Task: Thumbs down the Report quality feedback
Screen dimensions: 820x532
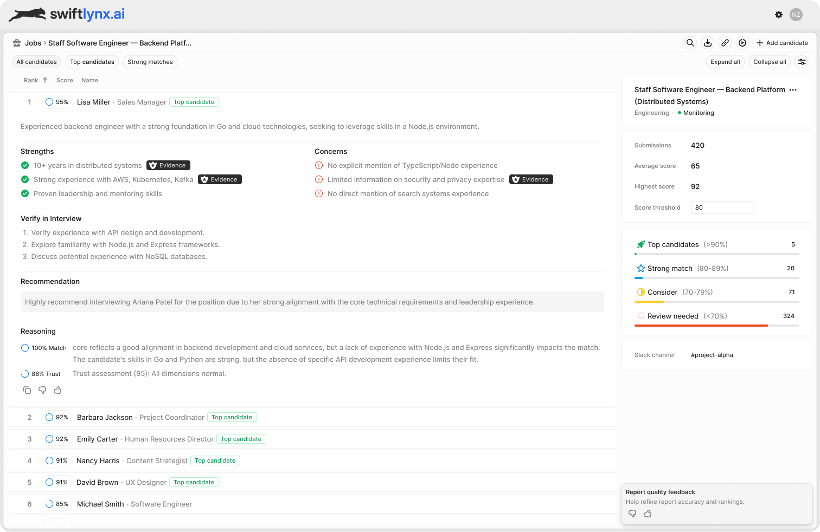Action: [632, 514]
